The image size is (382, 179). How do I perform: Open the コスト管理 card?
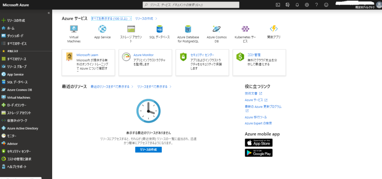(x=259, y=62)
